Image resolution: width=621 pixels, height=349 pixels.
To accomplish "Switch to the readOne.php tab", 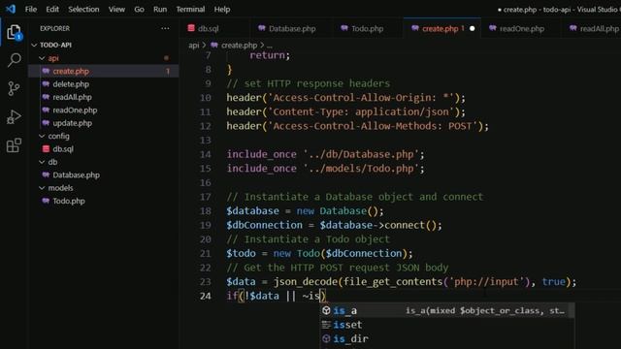I will [x=521, y=28].
